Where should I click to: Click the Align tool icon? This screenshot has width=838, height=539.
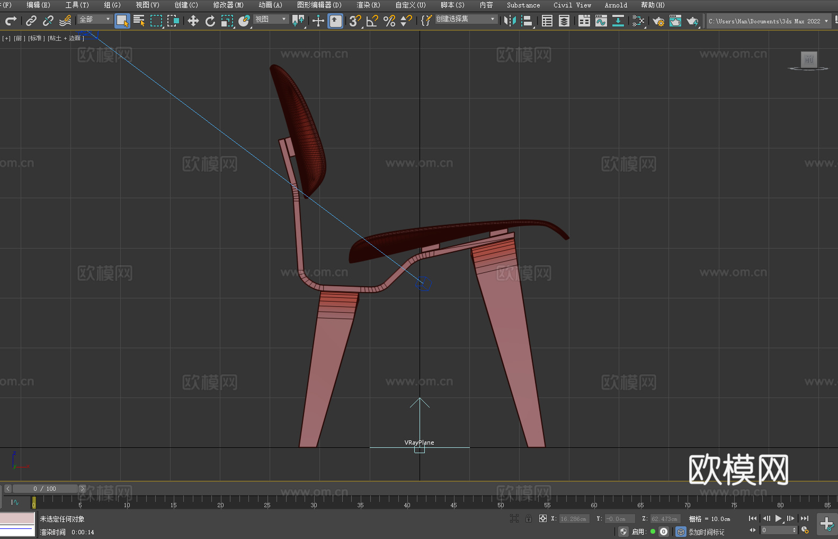point(527,21)
